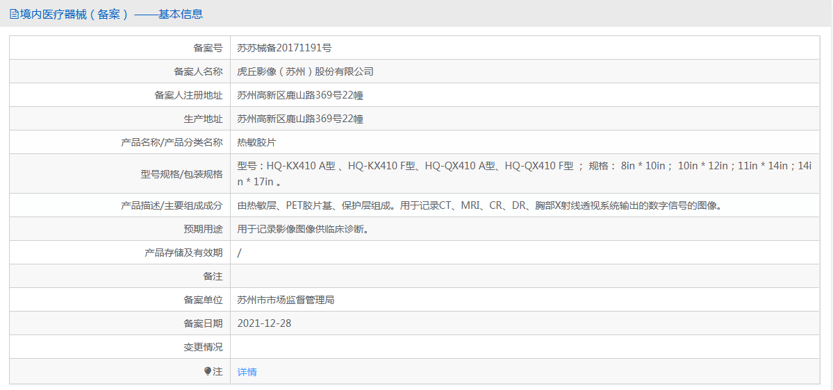This screenshot has height=390, width=833.
Task: Select the 产品描述/主要组成成分 label
Action: pos(172,205)
